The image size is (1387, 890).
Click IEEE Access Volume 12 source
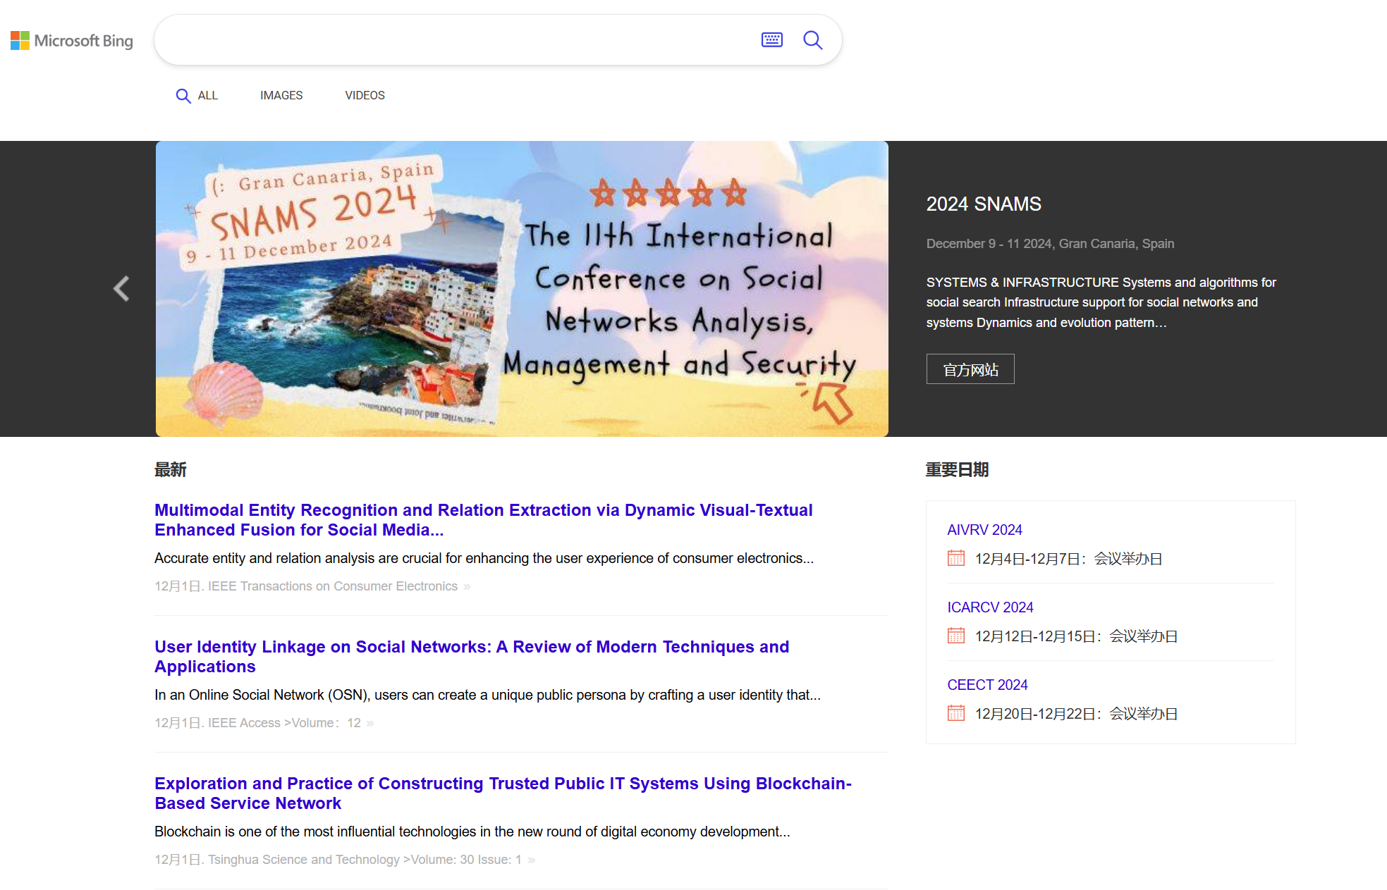point(284,723)
